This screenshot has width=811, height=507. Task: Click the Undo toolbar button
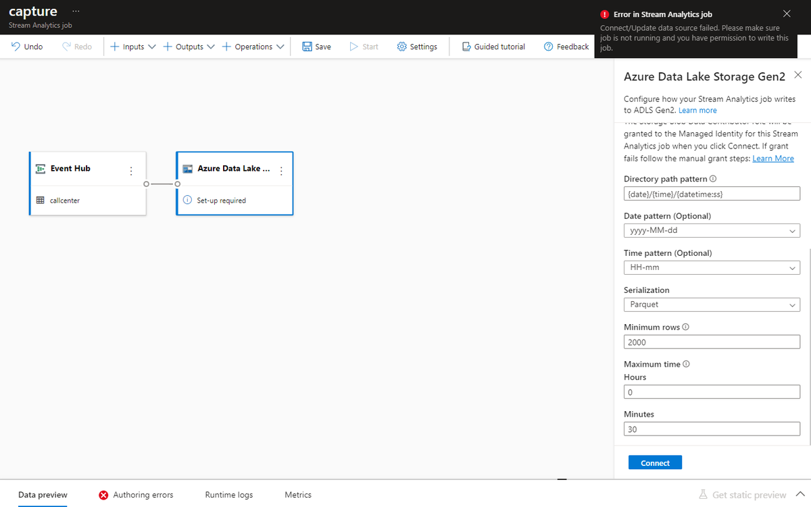click(27, 47)
